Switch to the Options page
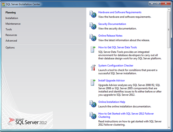This screenshot has height=132, width=173. click(10, 48)
